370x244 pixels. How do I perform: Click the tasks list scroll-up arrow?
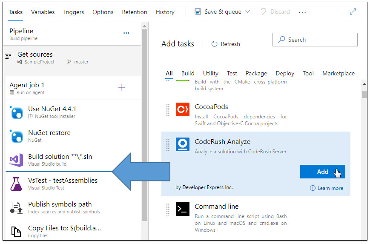pyautogui.click(x=364, y=84)
